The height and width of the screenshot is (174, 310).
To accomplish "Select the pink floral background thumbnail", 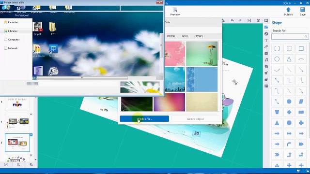I will click(175, 54).
